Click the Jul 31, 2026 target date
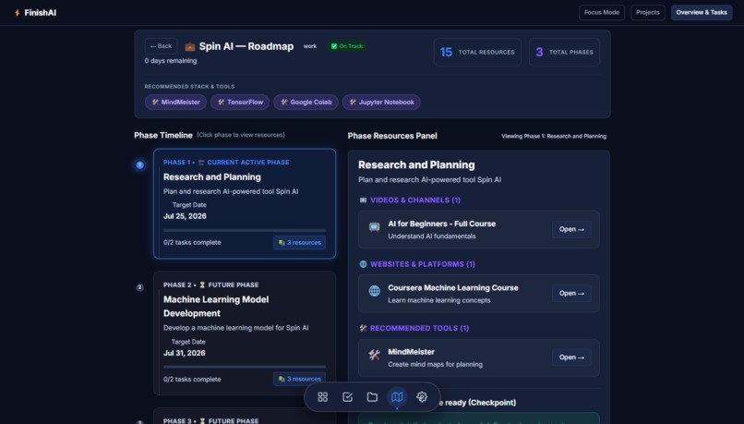Image resolution: width=744 pixels, height=424 pixels. [x=185, y=353]
